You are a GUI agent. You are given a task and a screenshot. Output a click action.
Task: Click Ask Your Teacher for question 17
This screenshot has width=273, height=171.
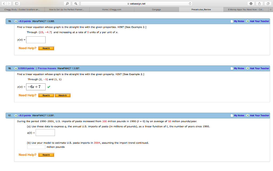(x=259, y=115)
